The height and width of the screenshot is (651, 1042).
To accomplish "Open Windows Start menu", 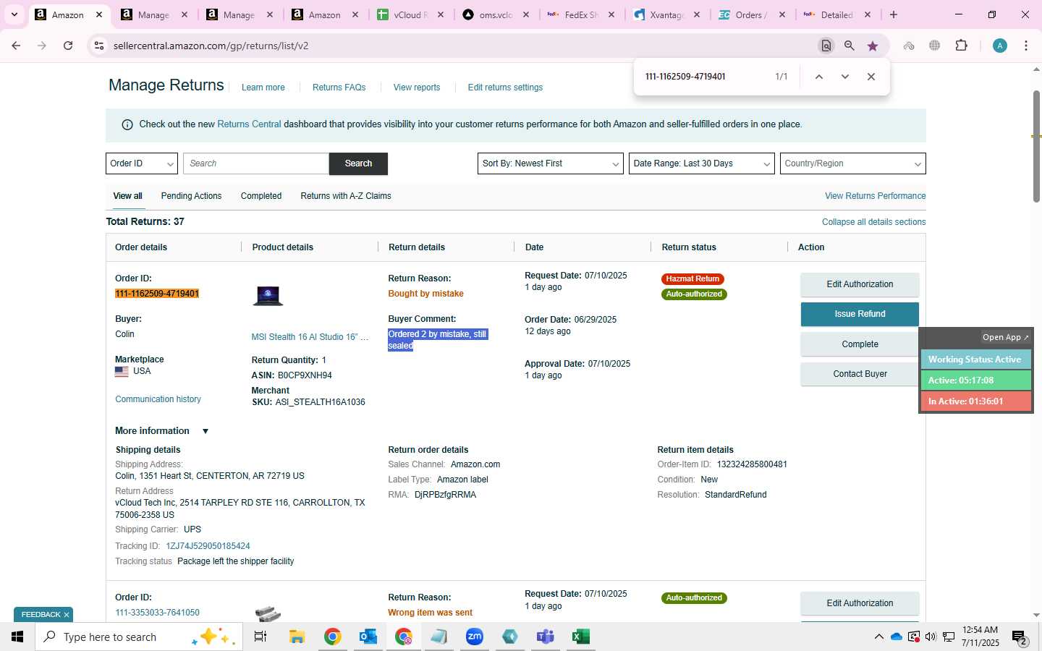I will [x=17, y=637].
